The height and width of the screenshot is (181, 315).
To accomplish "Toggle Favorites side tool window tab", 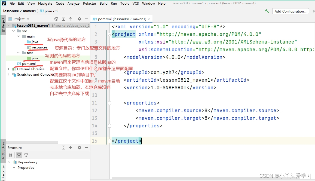I will (x=3, y=173).
